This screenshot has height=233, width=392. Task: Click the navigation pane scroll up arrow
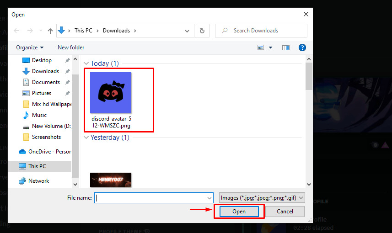pyautogui.click(x=75, y=59)
